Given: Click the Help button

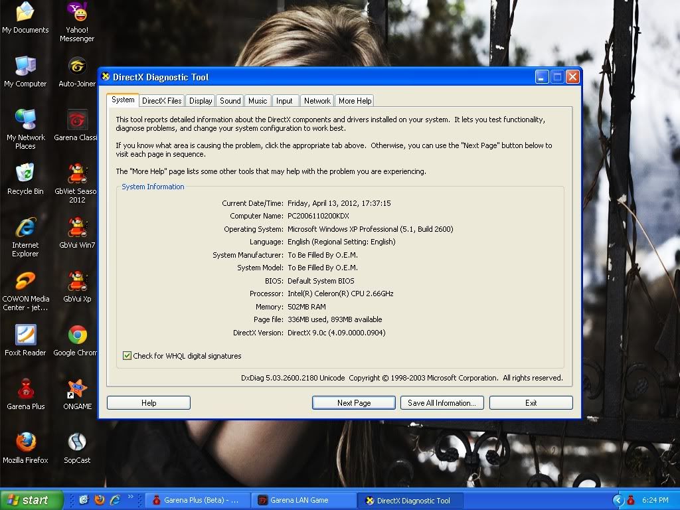Looking at the screenshot, I should pos(149,403).
